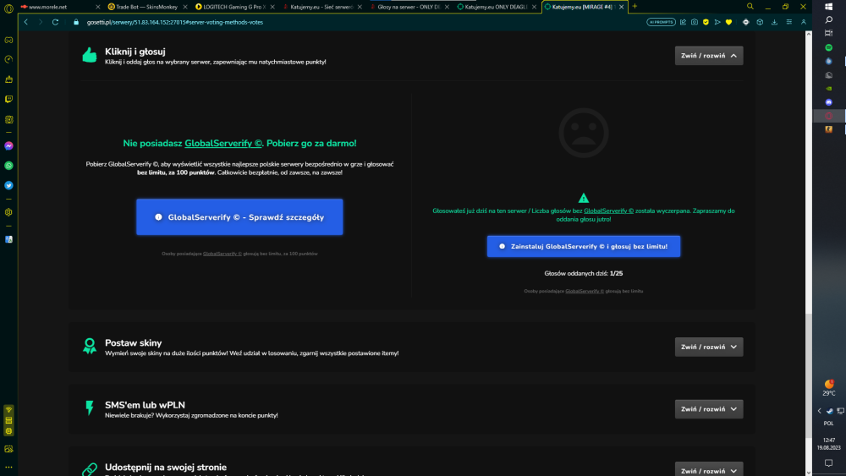Open the 29°C weather widget
The width and height of the screenshot is (846, 476).
pyautogui.click(x=829, y=387)
